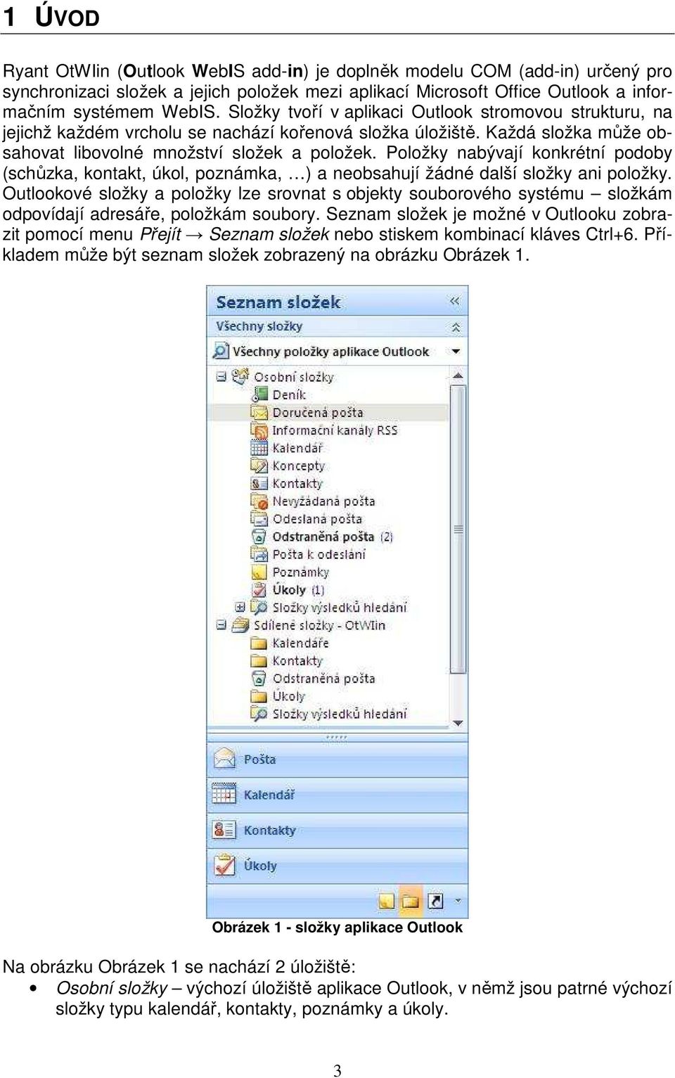Open Úkoly folder icon under Sdílené složky
The width and height of the screenshot is (675, 1078).
pos(259,696)
